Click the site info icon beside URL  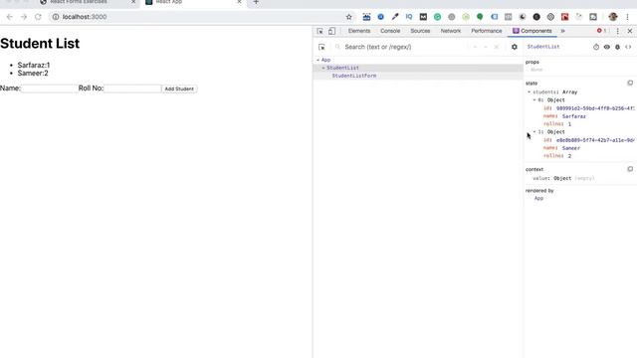coord(56,17)
